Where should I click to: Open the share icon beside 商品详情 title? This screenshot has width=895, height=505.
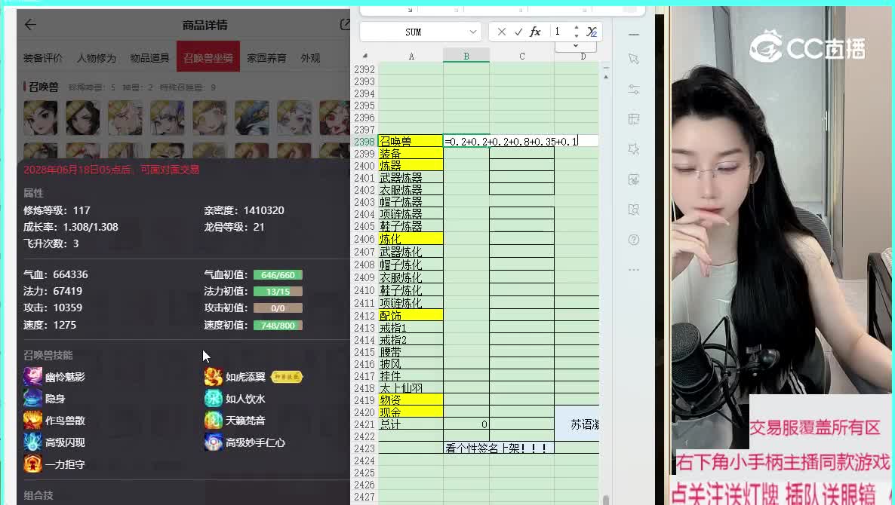[345, 25]
